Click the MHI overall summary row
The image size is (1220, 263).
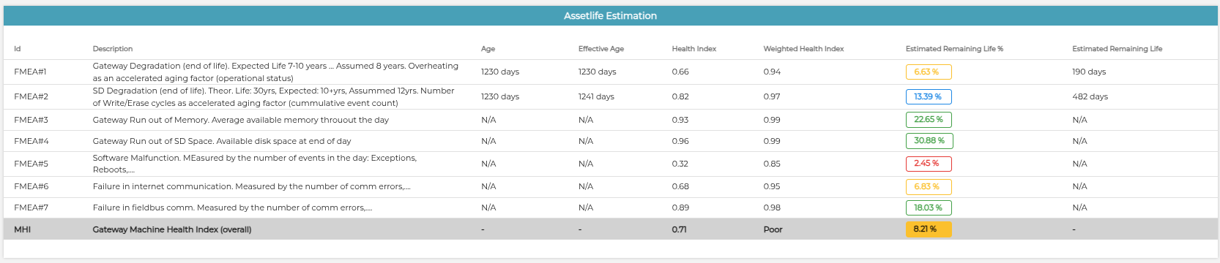click(x=610, y=229)
